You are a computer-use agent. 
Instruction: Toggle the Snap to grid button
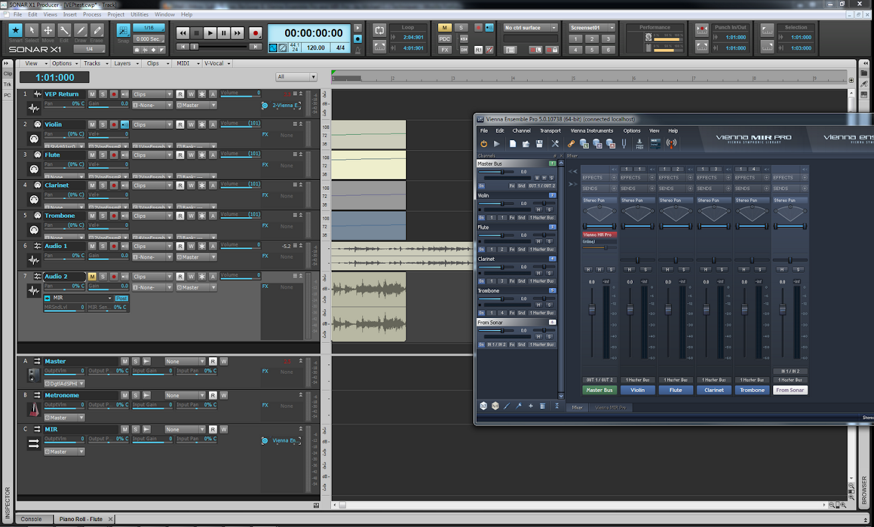[123, 31]
